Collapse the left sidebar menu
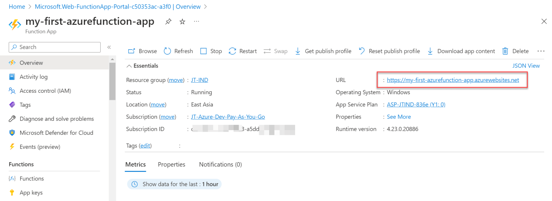The image size is (552, 201). 109,47
